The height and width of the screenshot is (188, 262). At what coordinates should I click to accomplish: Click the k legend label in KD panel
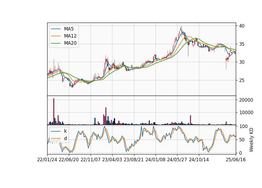65,131
